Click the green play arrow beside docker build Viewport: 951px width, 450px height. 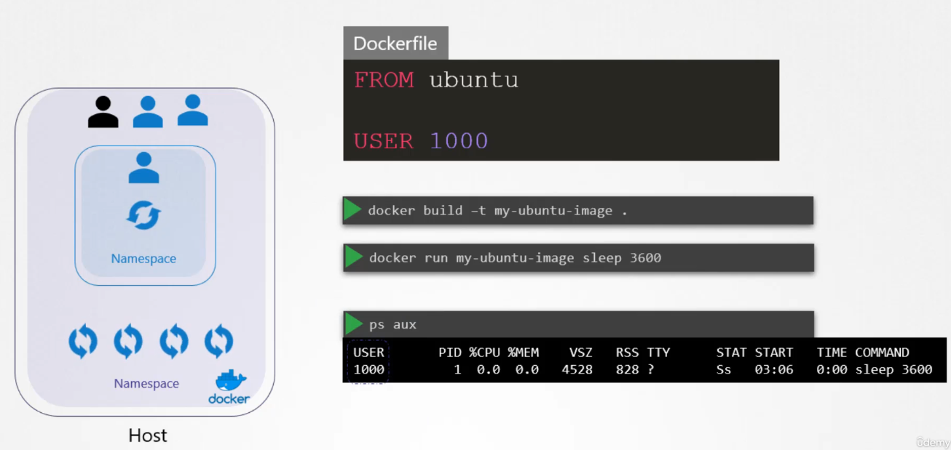point(352,210)
